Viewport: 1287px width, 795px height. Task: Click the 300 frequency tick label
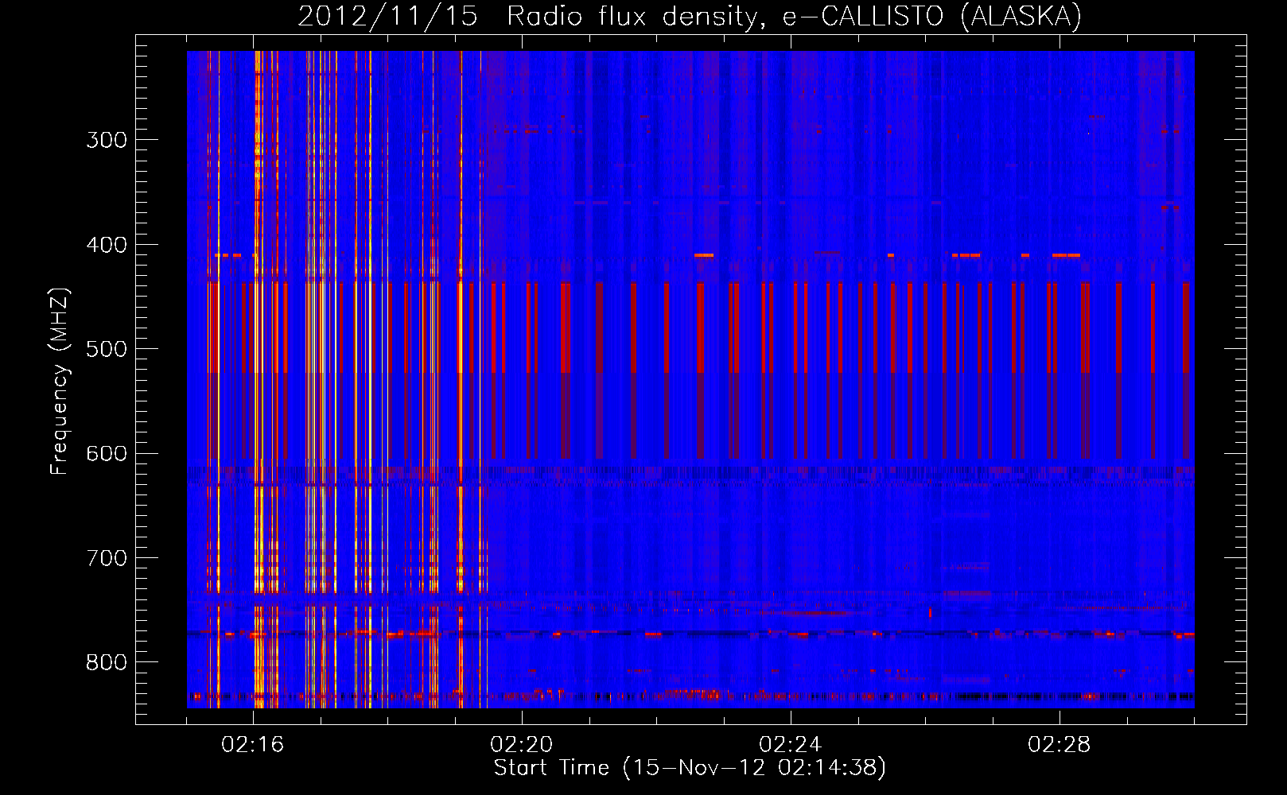107,140
